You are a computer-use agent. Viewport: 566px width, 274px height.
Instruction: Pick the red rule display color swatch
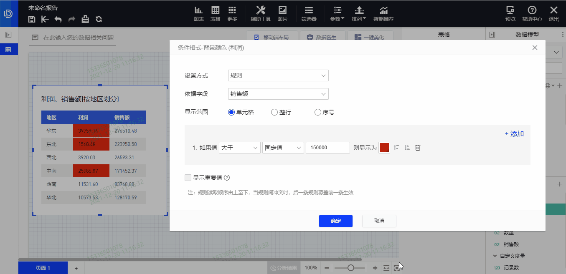pyautogui.click(x=384, y=147)
